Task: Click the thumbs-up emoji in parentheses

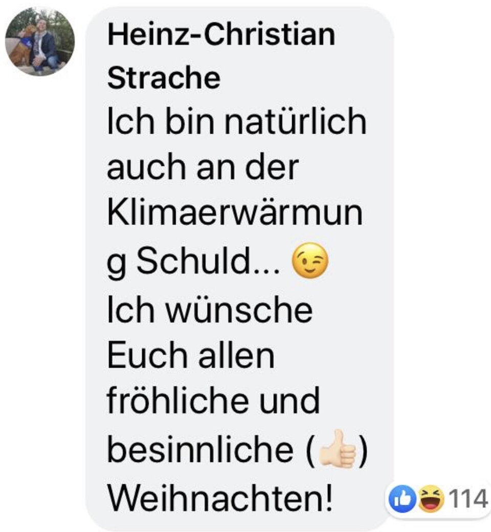Action: (x=337, y=449)
